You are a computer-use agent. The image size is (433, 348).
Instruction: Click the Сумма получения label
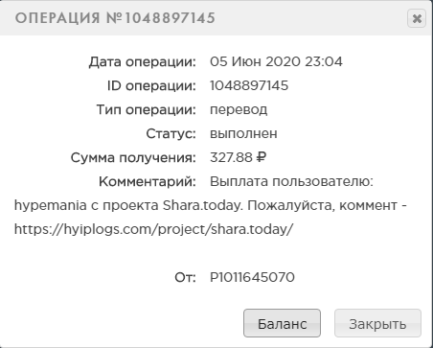[133, 158]
